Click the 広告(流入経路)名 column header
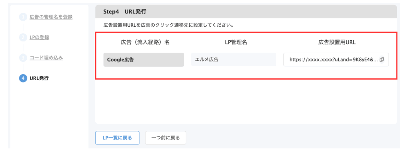Screen dimensions: 408x152 145,43
